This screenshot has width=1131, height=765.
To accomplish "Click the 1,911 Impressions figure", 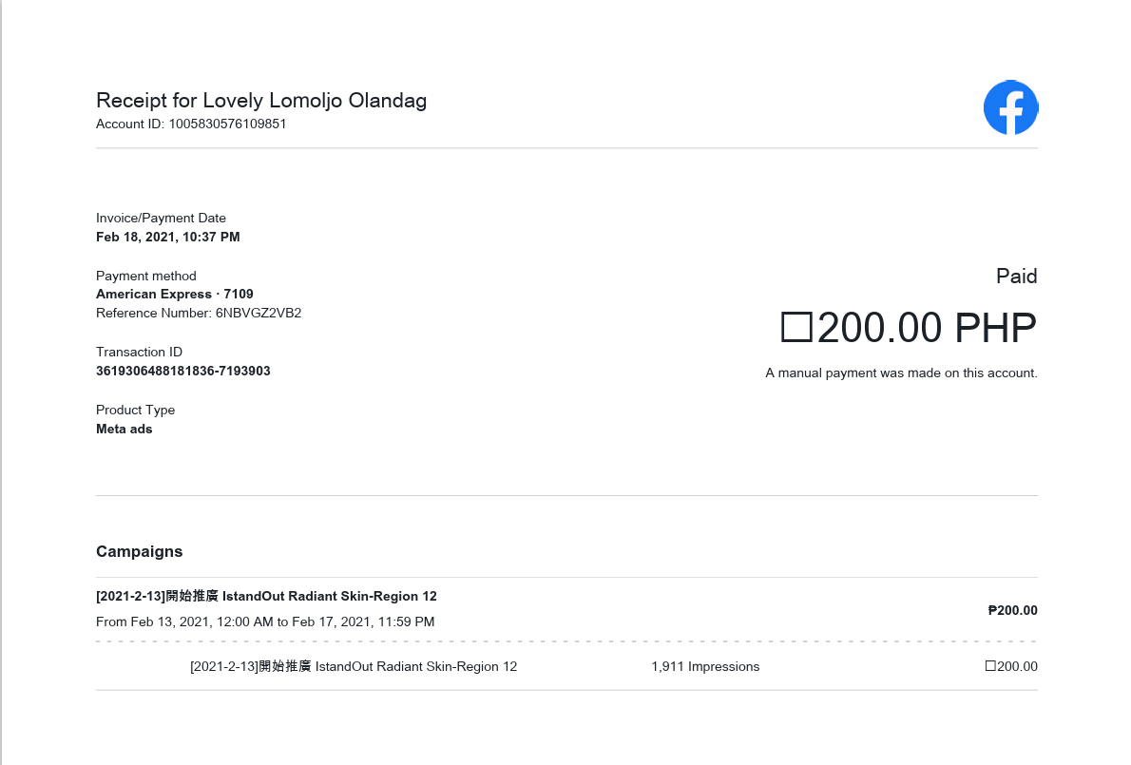I will click(705, 666).
